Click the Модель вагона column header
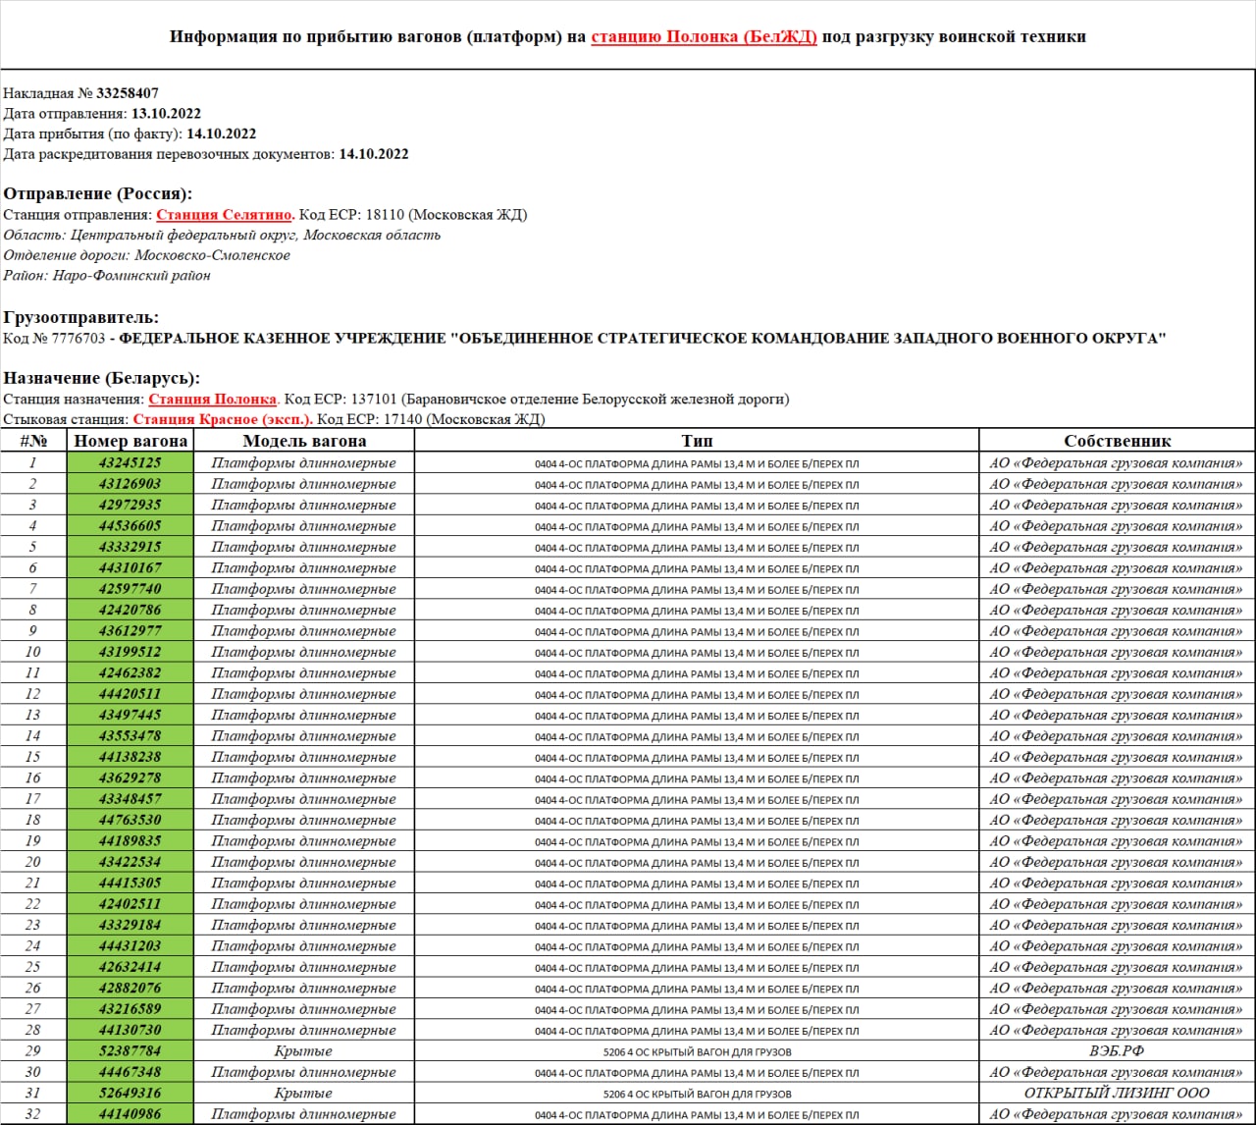 point(304,441)
